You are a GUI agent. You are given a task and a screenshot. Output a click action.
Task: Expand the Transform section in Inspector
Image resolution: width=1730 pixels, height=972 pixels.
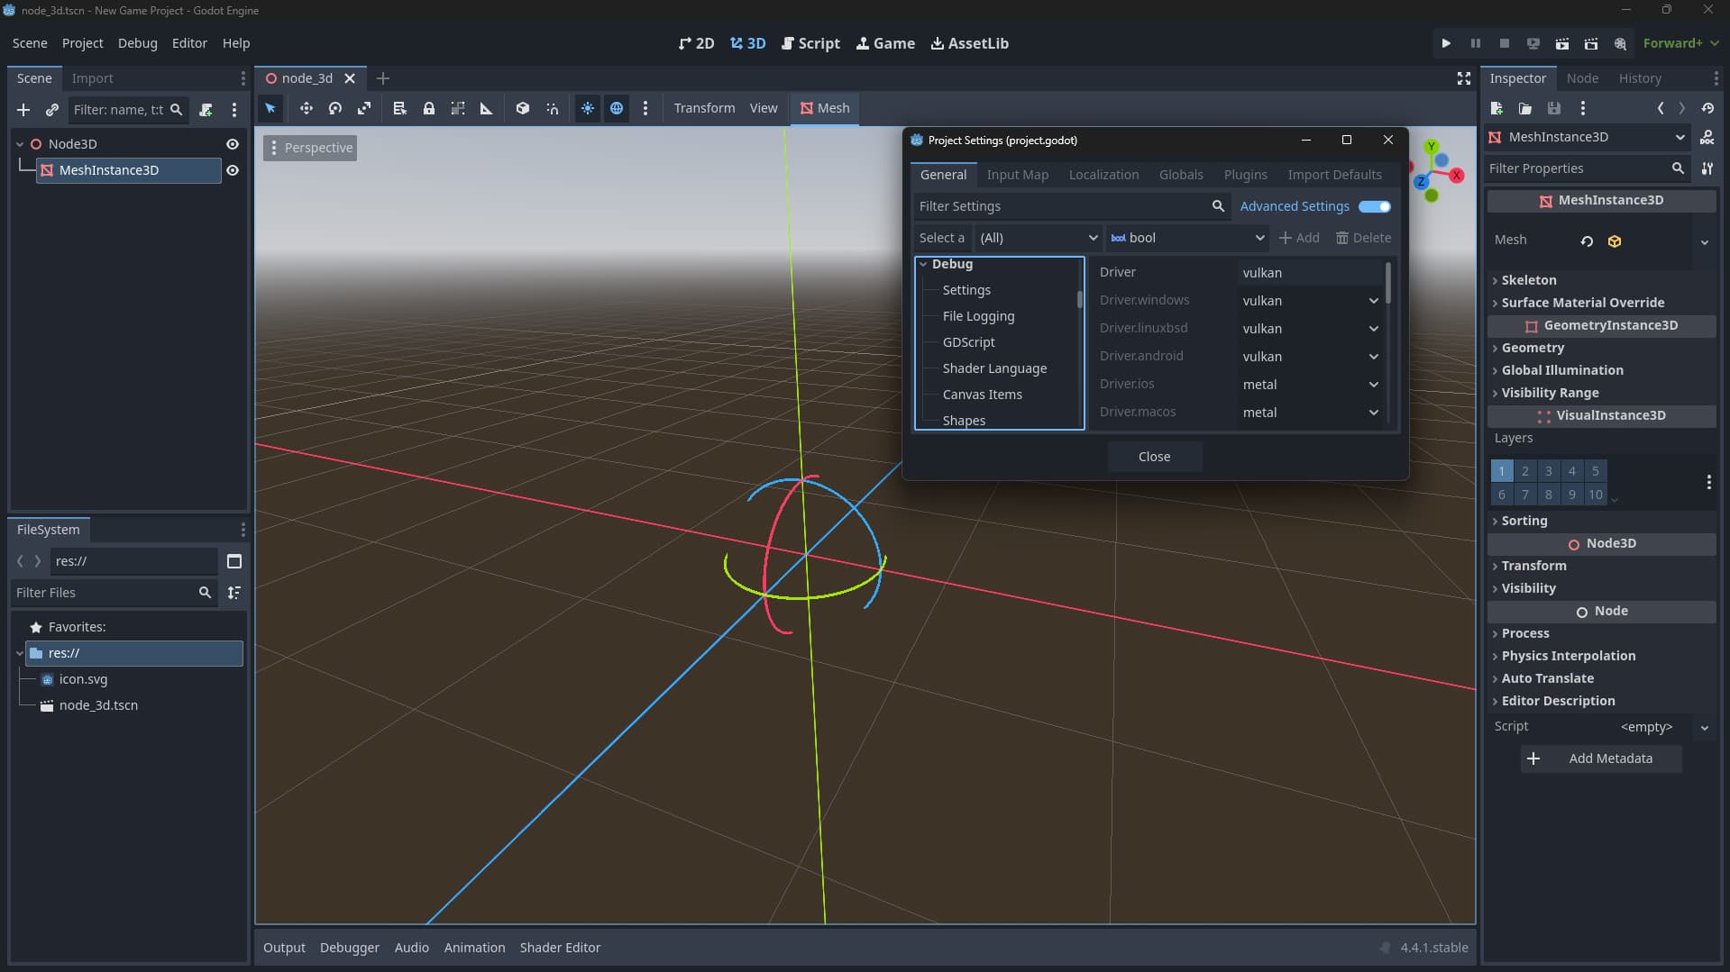(x=1533, y=566)
